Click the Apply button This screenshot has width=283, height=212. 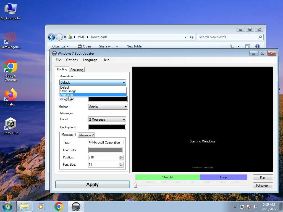coord(92,184)
